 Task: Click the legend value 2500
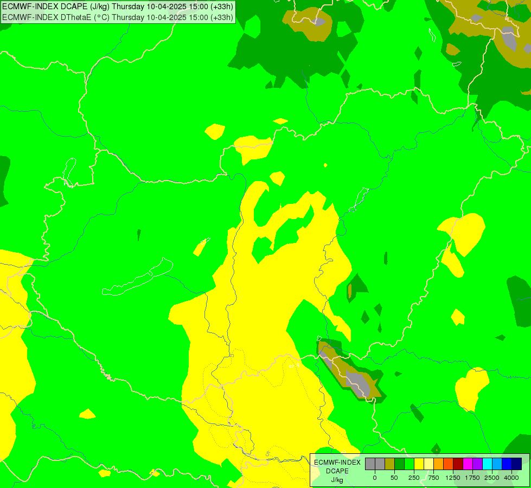(x=492, y=478)
